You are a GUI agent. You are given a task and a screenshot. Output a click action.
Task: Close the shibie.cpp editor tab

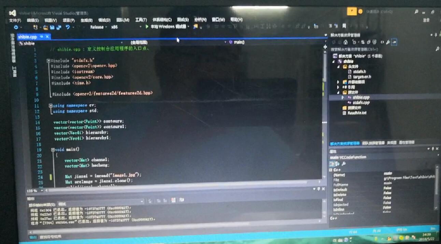click(x=47, y=37)
